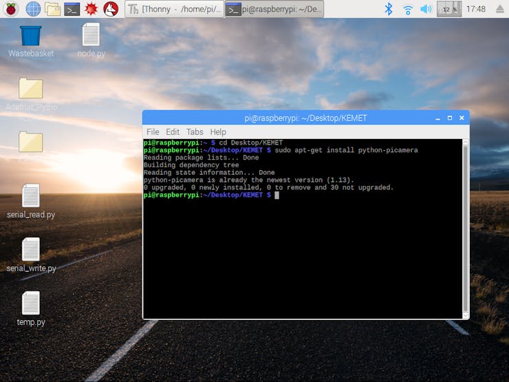Select the serial_write.py file icon
The width and height of the screenshot is (509, 382).
[x=31, y=255]
